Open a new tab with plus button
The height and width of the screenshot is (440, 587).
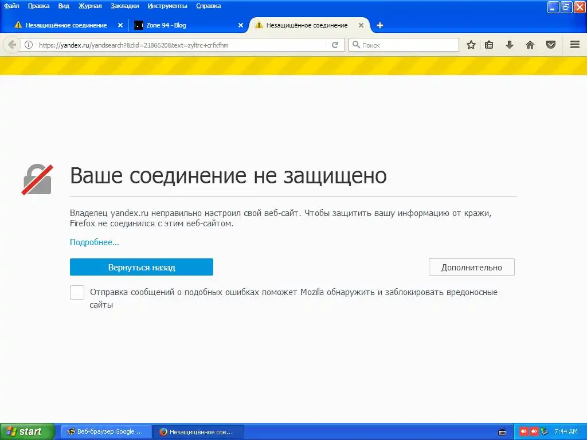coord(379,25)
